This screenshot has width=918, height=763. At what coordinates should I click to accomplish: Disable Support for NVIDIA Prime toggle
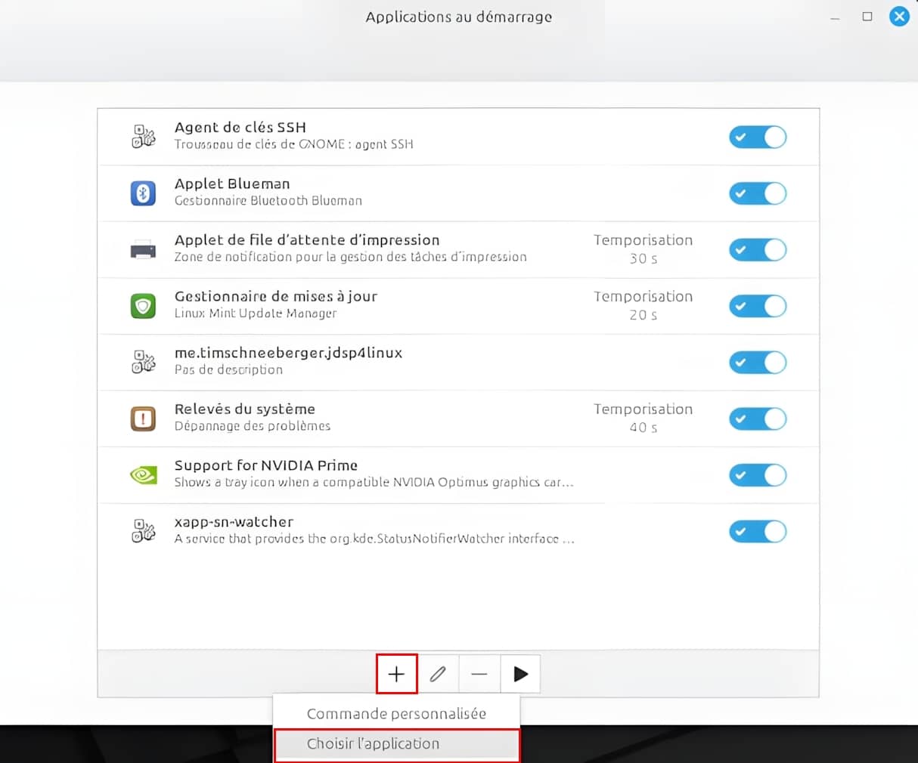tap(757, 475)
